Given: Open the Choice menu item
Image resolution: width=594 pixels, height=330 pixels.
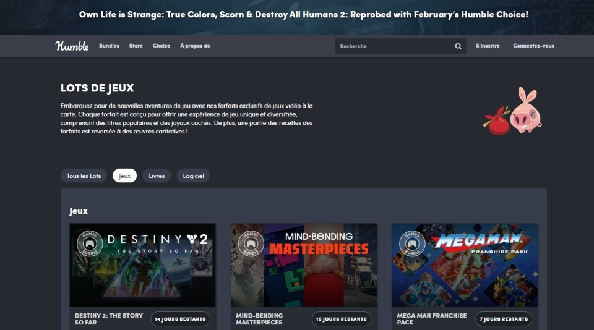Looking at the screenshot, I should pos(161,46).
